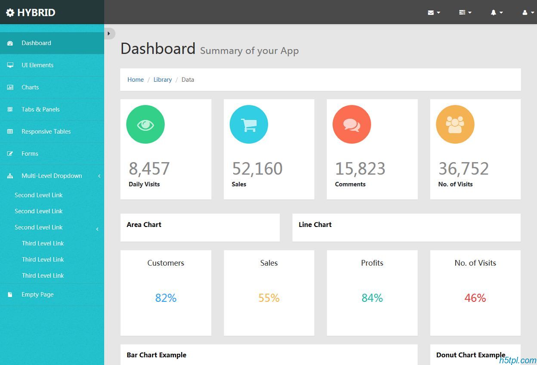Click the Library breadcrumb link

point(163,80)
